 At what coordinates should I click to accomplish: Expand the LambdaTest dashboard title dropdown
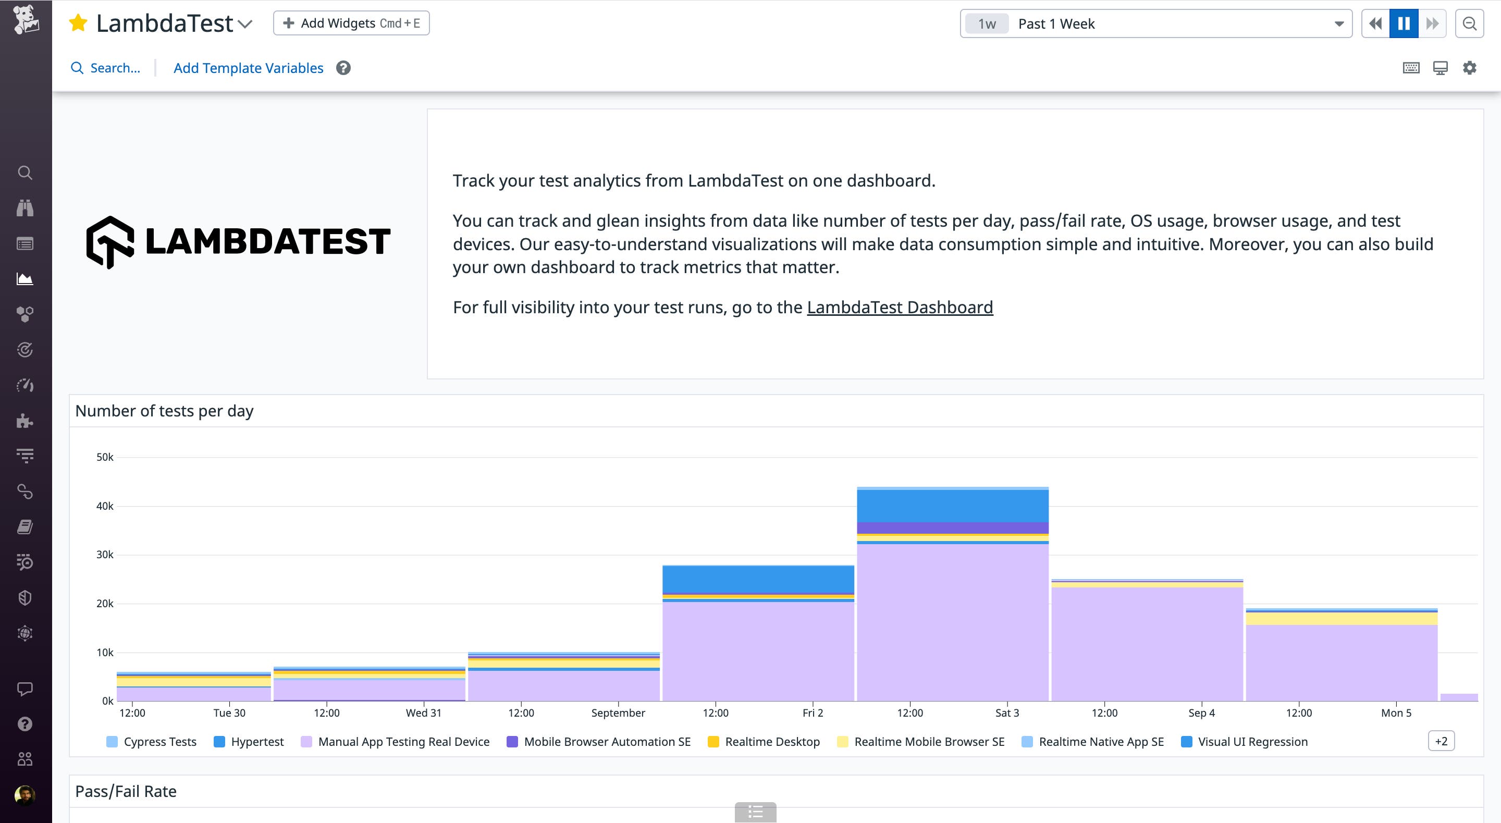point(245,24)
